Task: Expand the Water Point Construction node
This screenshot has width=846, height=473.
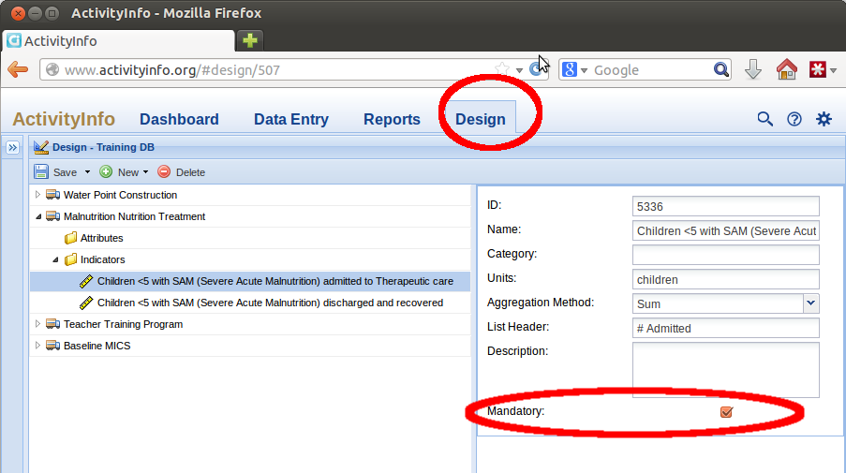Action: (37, 194)
